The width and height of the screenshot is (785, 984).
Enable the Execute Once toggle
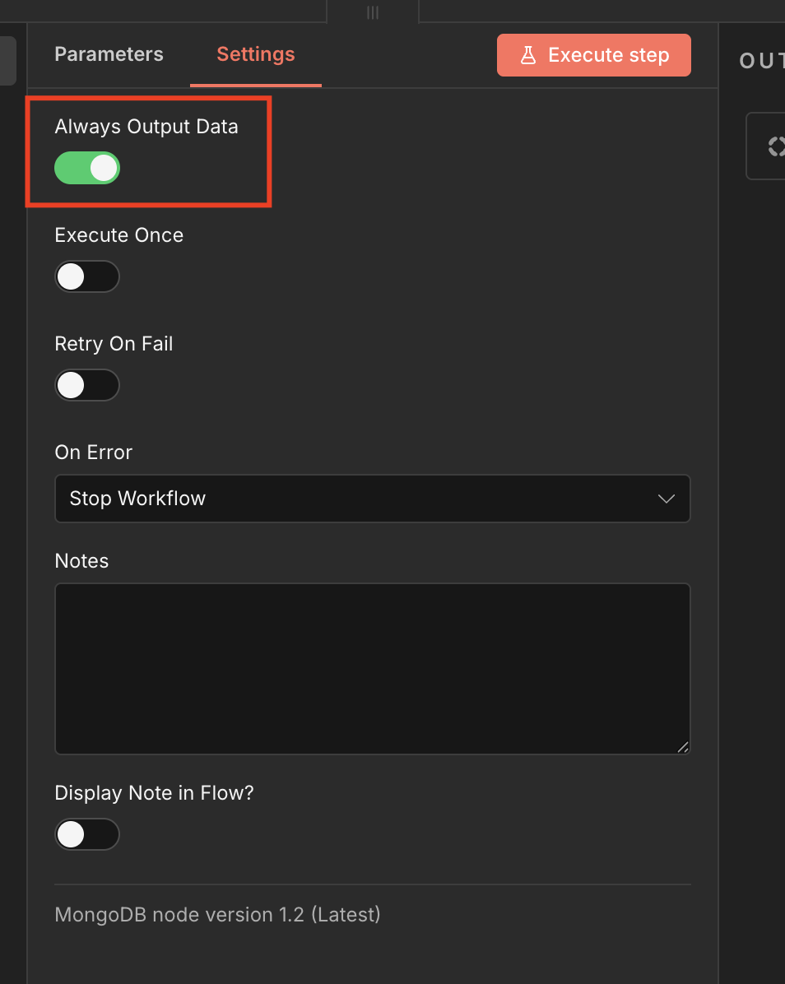pos(87,276)
